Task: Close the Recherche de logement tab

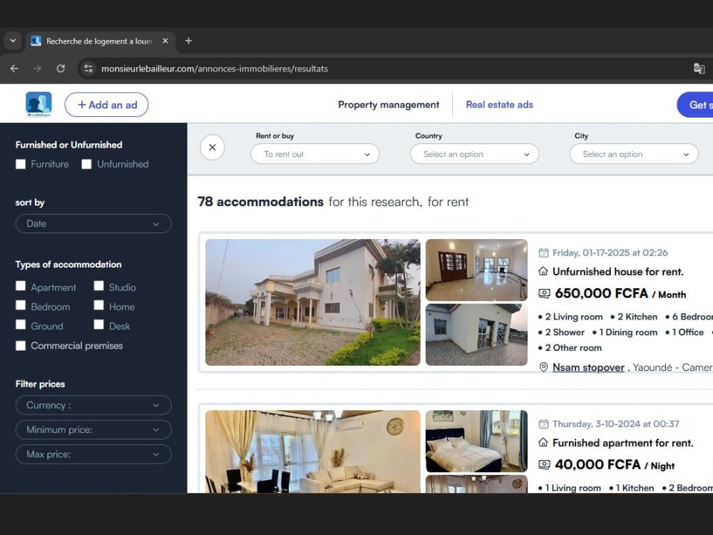Action: [165, 41]
